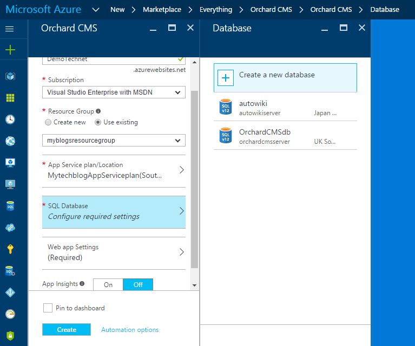Screen dimensions: 415x346
Task: Expand the Web app Settings row
Action: click(114, 252)
